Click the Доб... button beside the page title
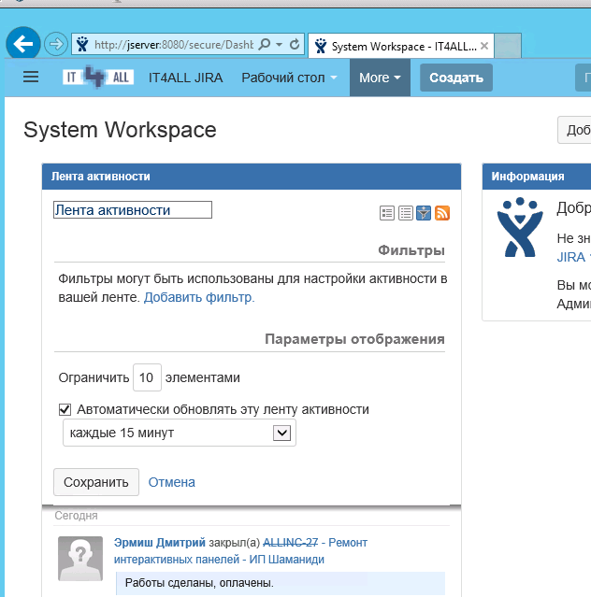 (x=574, y=130)
